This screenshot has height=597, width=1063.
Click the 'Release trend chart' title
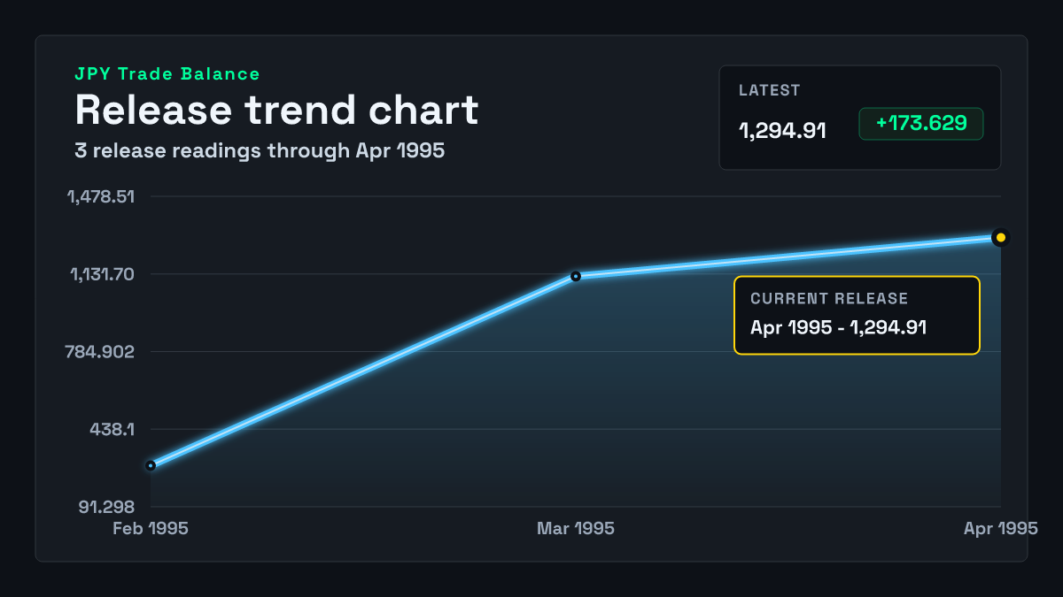click(276, 111)
